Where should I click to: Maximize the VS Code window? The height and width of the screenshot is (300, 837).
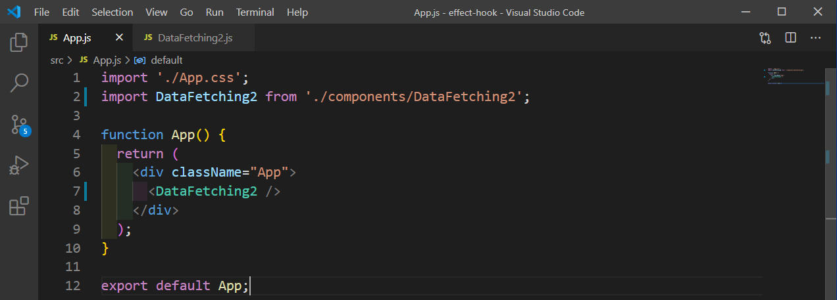[782, 12]
